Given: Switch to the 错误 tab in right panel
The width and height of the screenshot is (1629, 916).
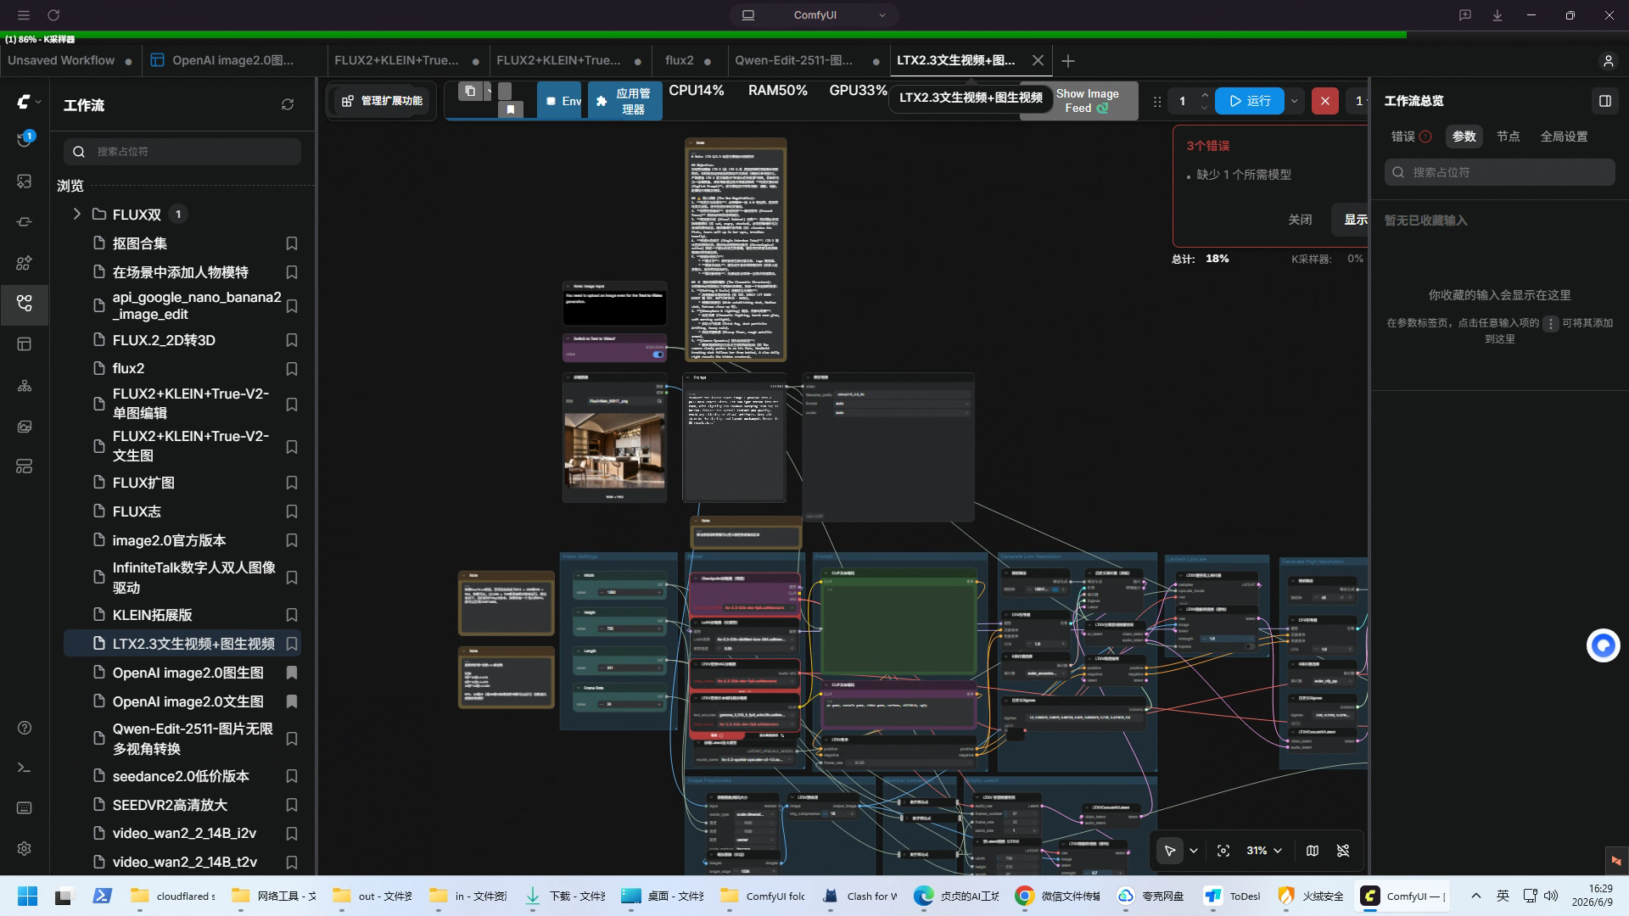Looking at the screenshot, I should coord(1411,137).
